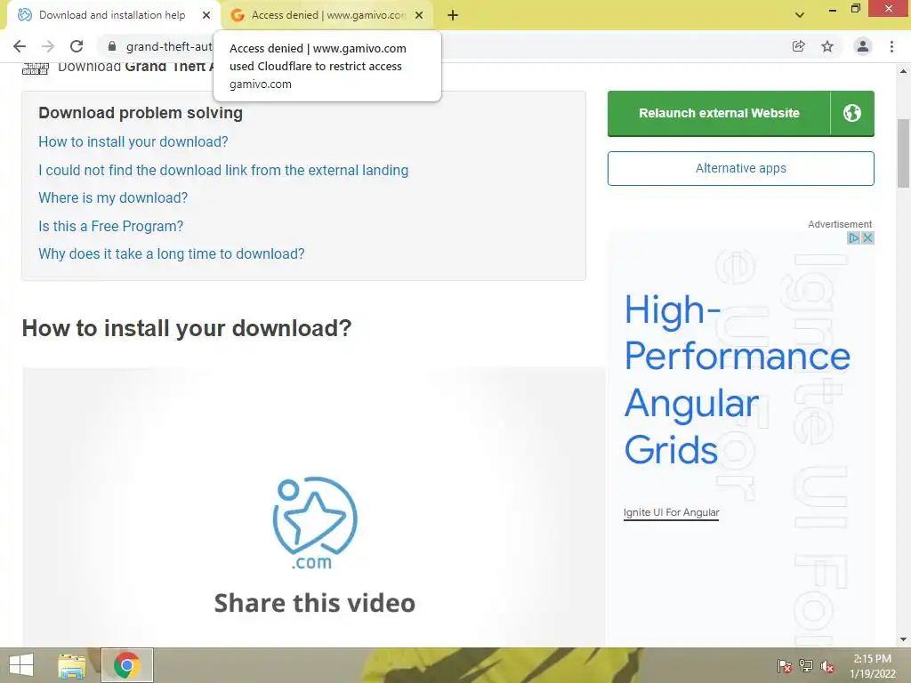
Task: Click the forward navigation arrow
Action: (x=48, y=46)
